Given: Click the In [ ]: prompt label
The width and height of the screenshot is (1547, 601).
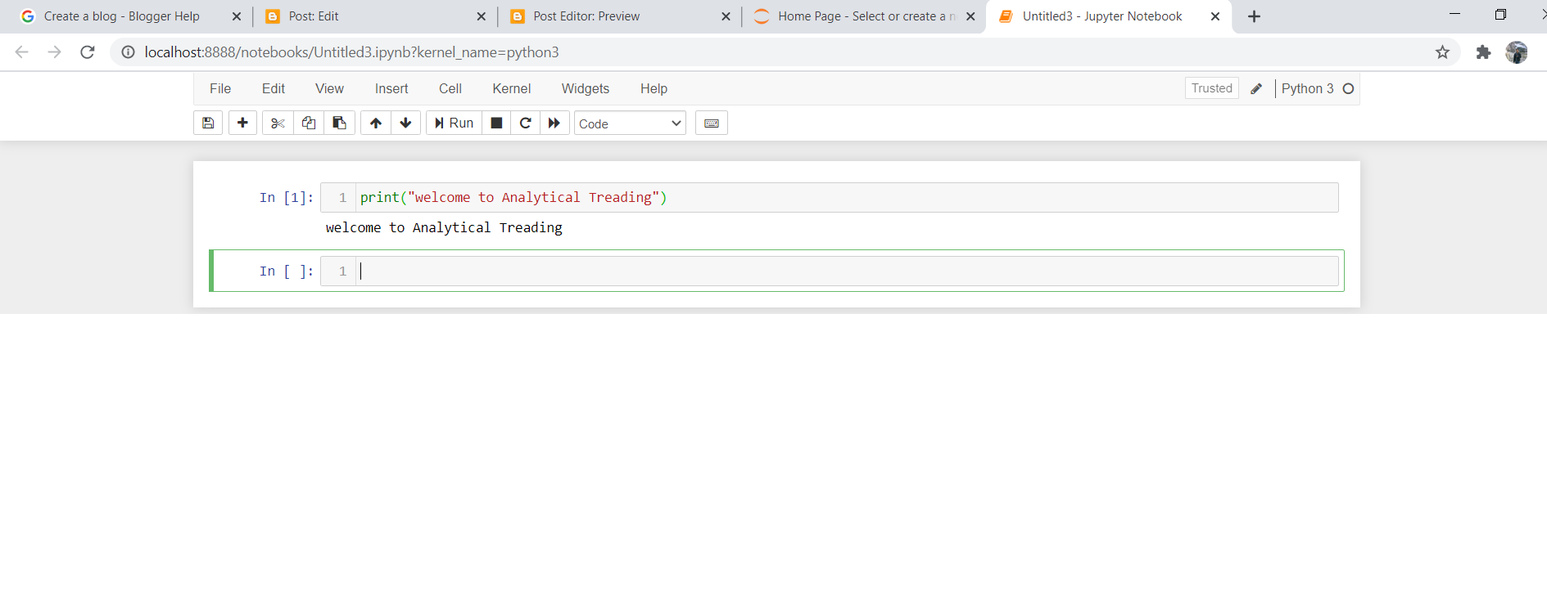Looking at the screenshot, I should (x=287, y=271).
